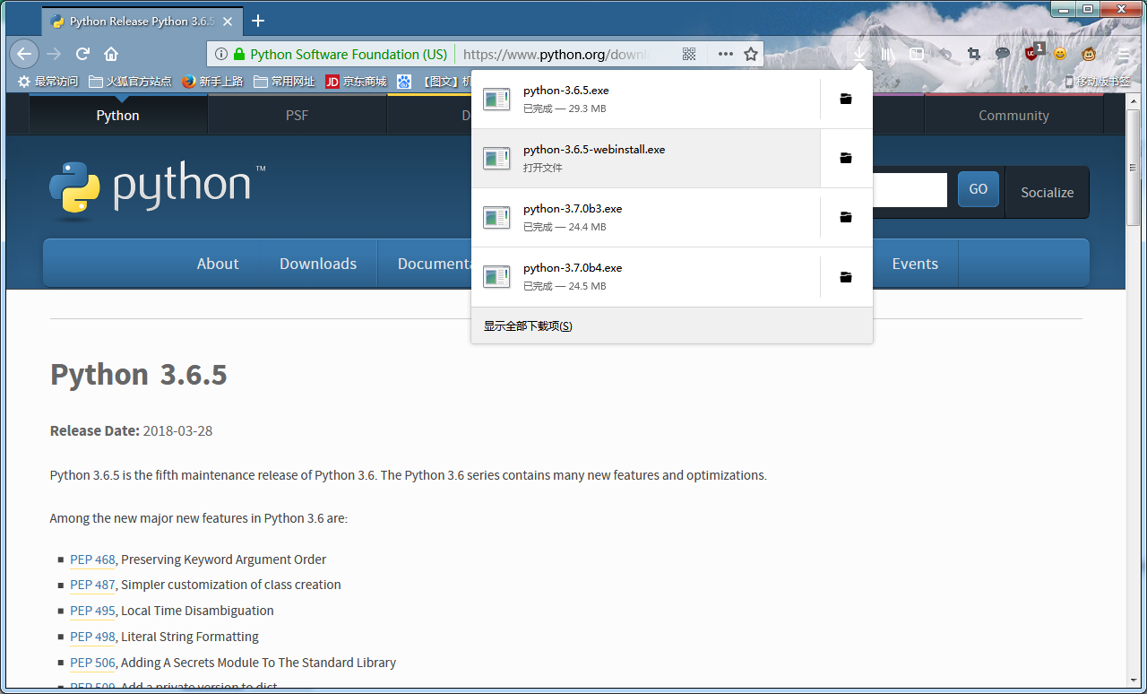Expand page actions three-dot menu
Viewport: 1147px width, 694px height.
tap(725, 54)
